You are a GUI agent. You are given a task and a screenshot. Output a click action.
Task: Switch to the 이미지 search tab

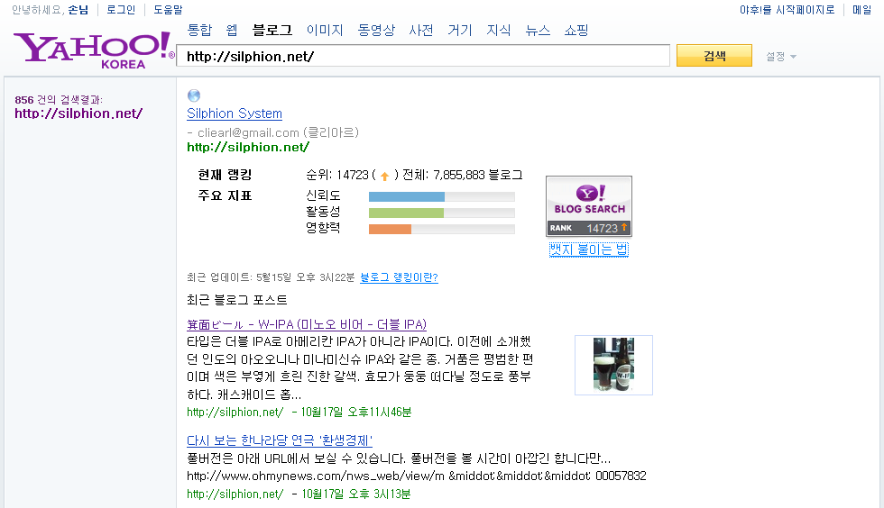325,30
